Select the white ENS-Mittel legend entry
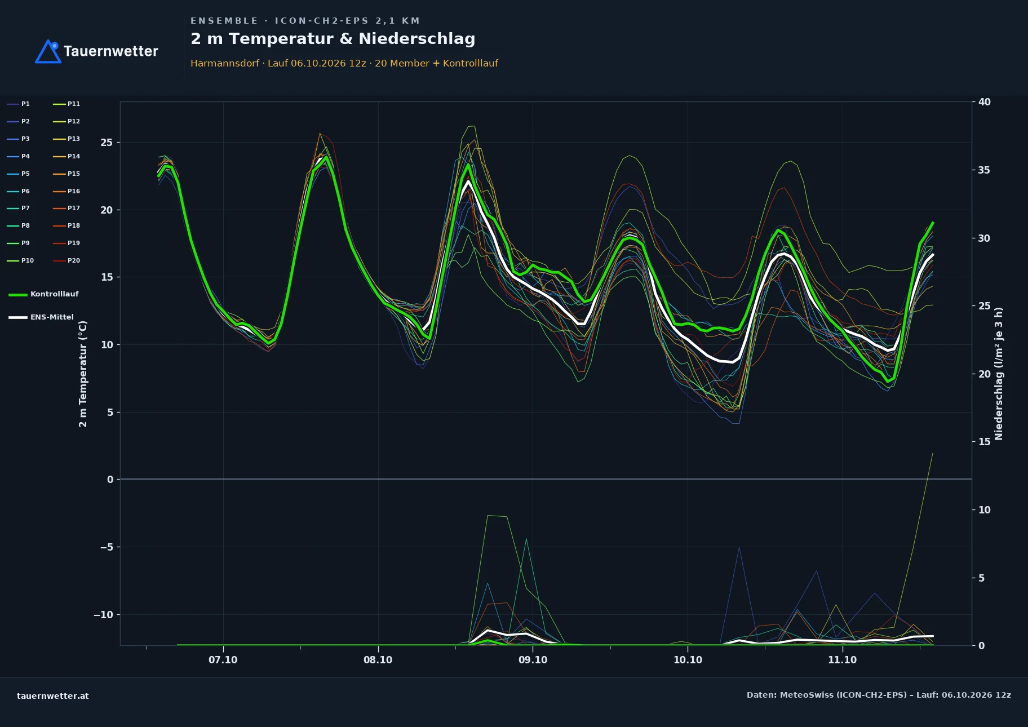The width and height of the screenshot is (1028, 727). coord(41,317)
